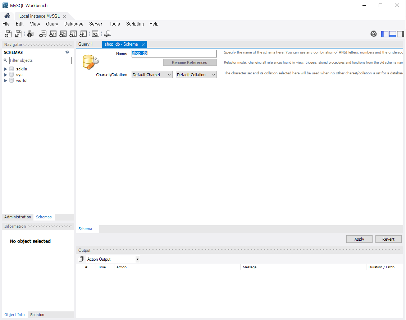Screen dimensions: 406x320
Task: Click the schema Name input field
Action: tap(174, 53)
